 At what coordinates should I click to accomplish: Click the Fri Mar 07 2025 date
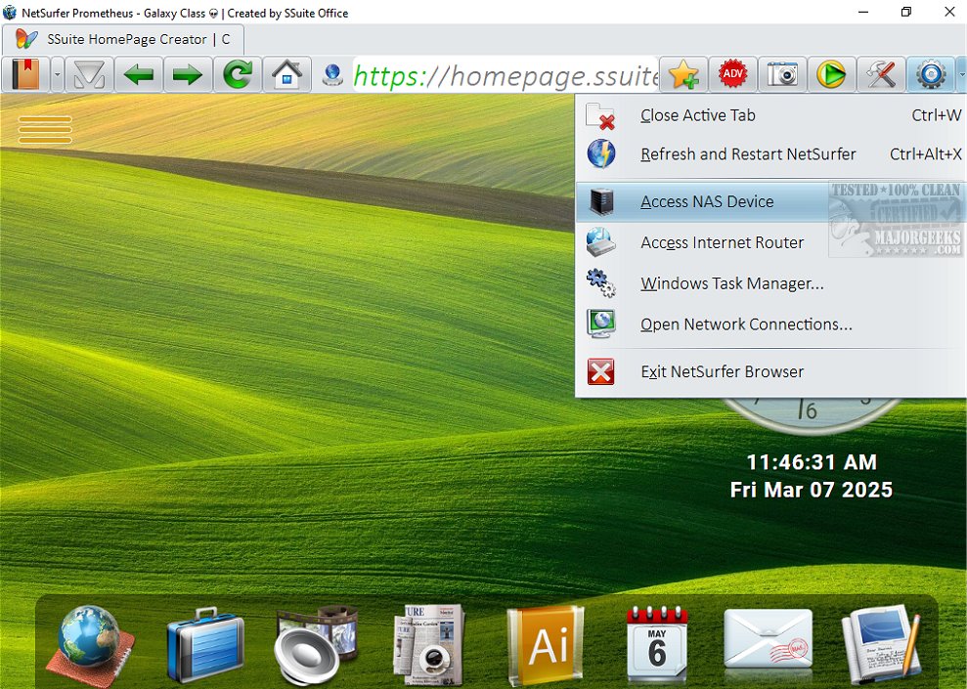coord(811,490)
